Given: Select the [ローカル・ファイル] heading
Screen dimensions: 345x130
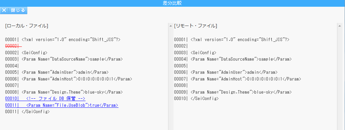Looking at the screenshot, I should pos(27,26).
